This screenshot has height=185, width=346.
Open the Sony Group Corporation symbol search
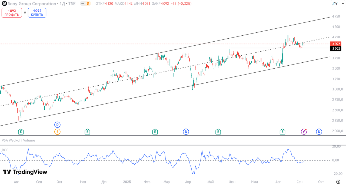32,4
